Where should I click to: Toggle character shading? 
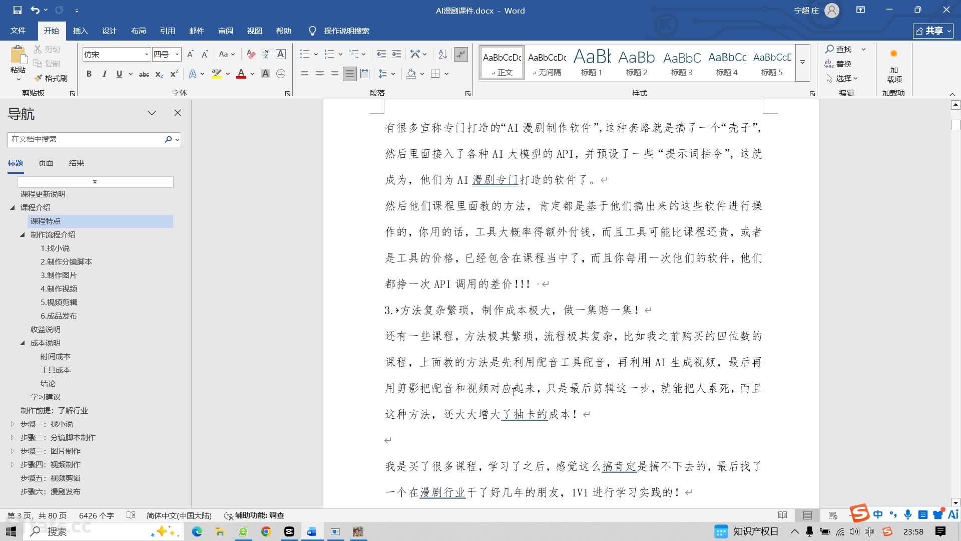pos(265,74)
